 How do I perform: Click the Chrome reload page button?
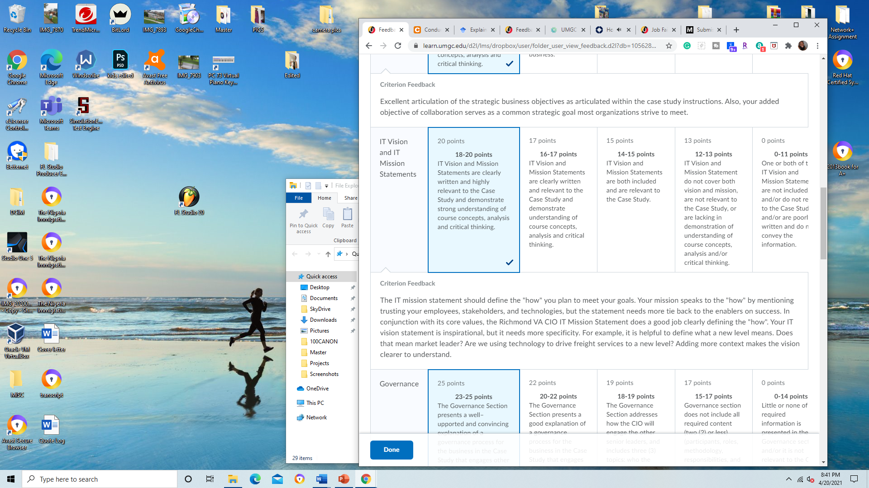click(398, 46)
